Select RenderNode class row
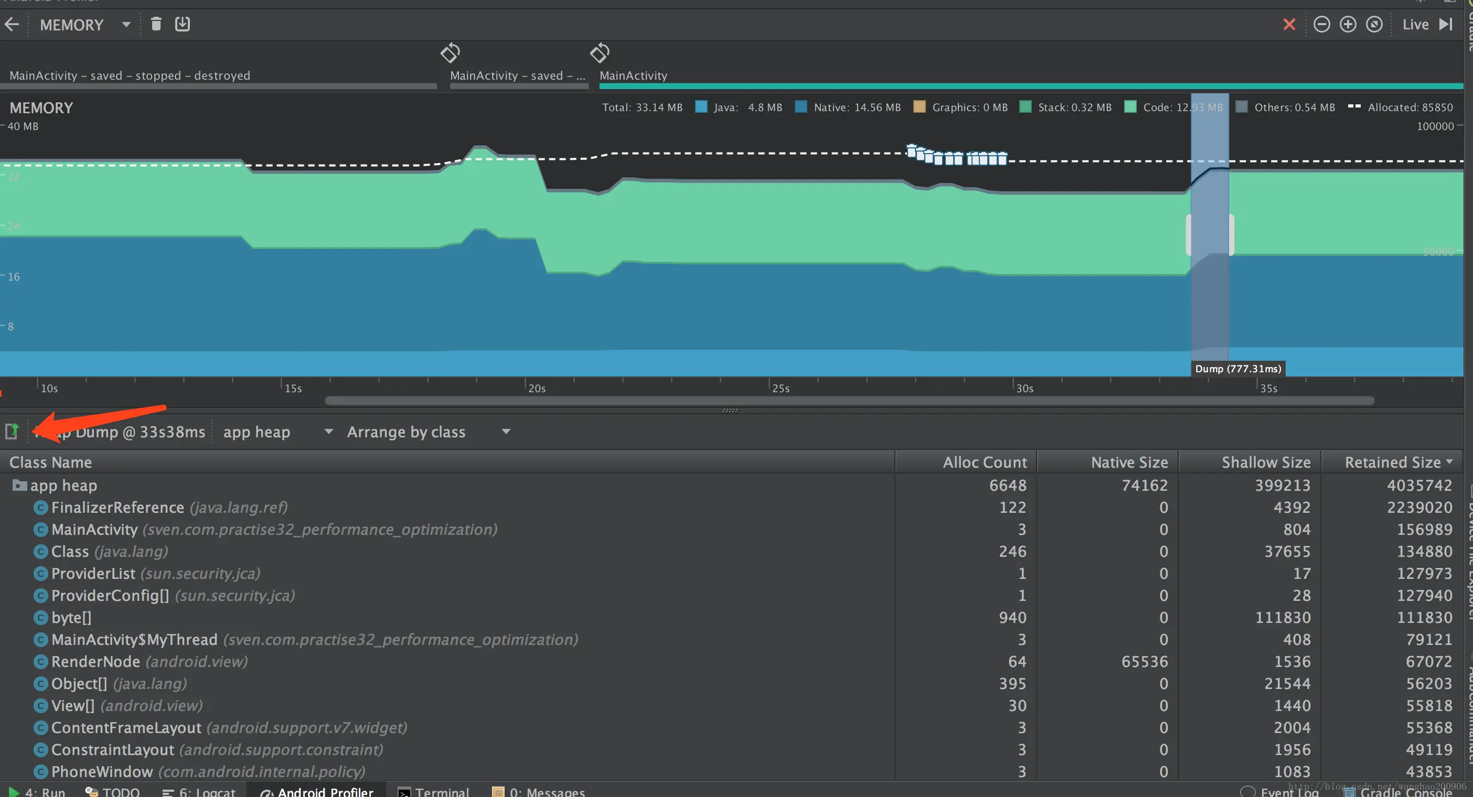 pos(732,662)
